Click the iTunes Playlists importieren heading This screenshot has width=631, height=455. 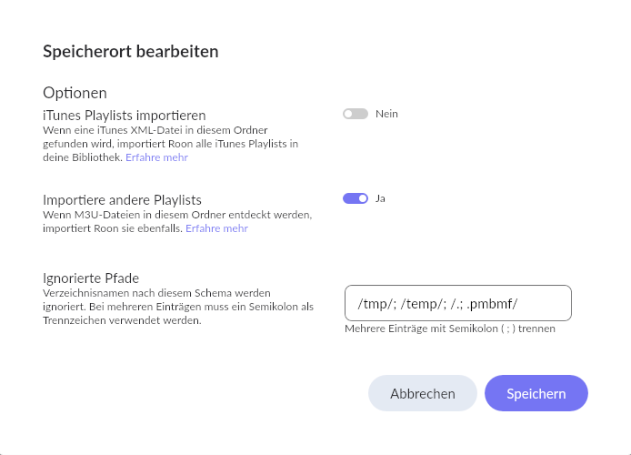[125, 116]
